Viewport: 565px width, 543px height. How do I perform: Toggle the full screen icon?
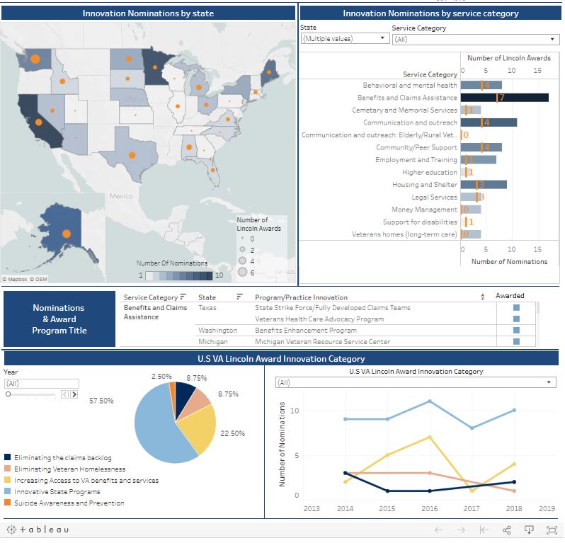[552, 530]
